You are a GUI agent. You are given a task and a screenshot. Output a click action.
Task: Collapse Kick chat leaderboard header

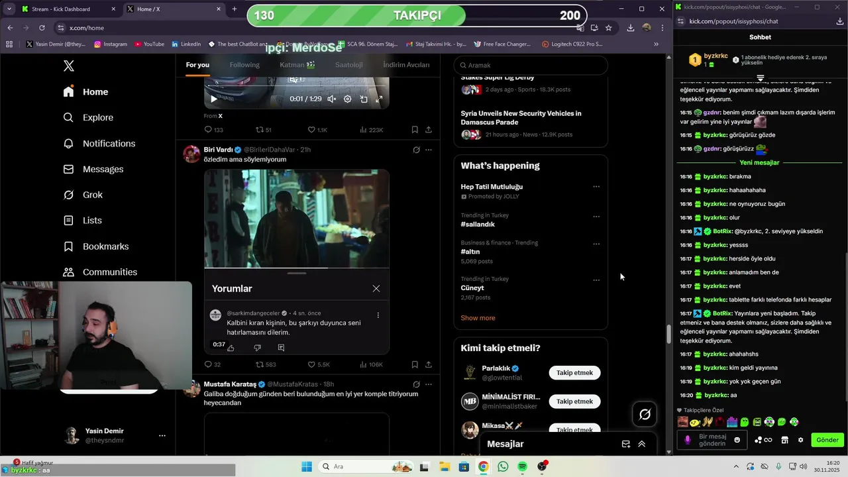[x=761, y=79]
